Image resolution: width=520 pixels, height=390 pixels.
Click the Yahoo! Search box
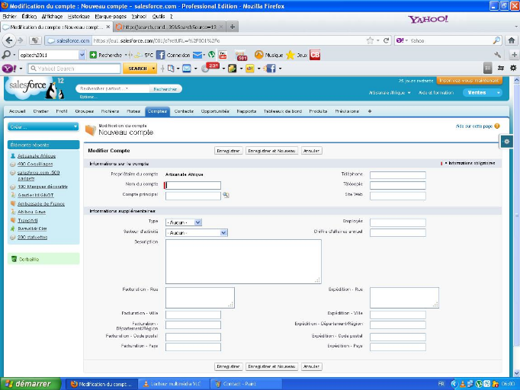point(74,69)
